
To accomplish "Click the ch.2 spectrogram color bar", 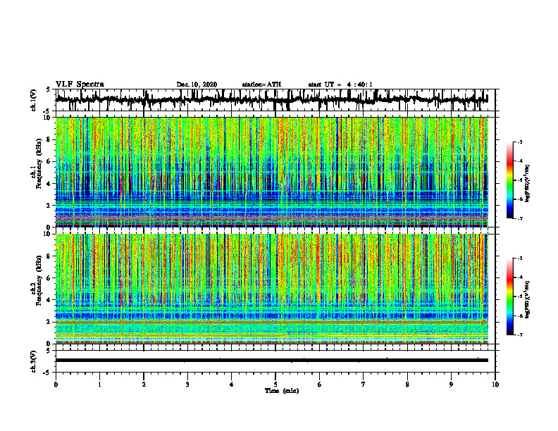I will (510, 296).
